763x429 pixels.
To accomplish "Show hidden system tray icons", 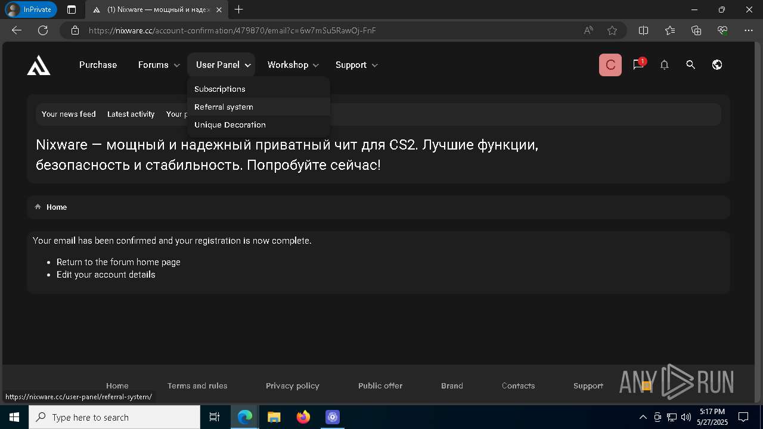I will click(x=643, y=417).
